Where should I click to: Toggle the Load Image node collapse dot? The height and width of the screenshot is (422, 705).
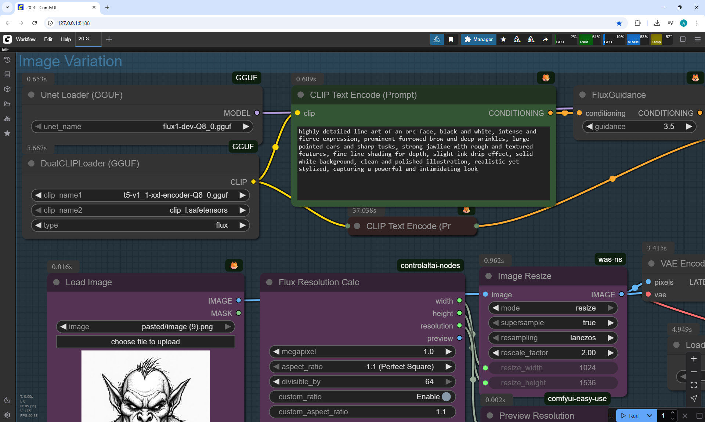(x=57, y=282)
